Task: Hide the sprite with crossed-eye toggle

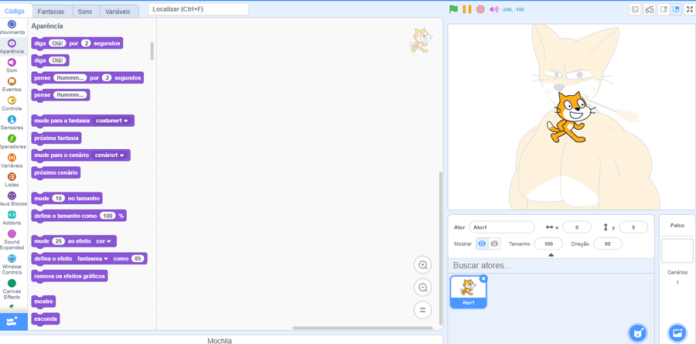Action: pyautogui.click(x=494, y=244)
